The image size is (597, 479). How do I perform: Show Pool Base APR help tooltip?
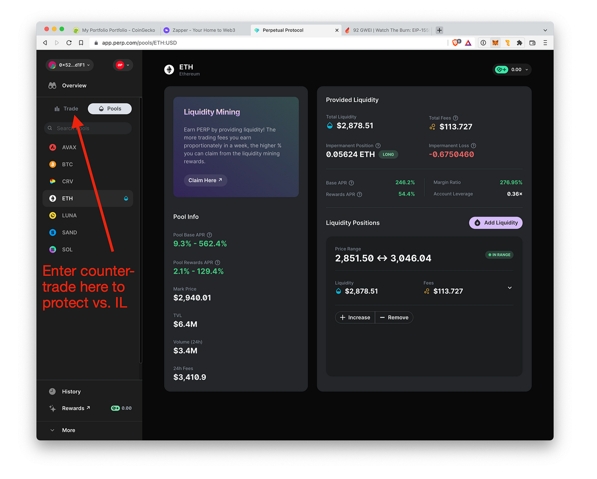pyautogui.click(x=209, y=235)
